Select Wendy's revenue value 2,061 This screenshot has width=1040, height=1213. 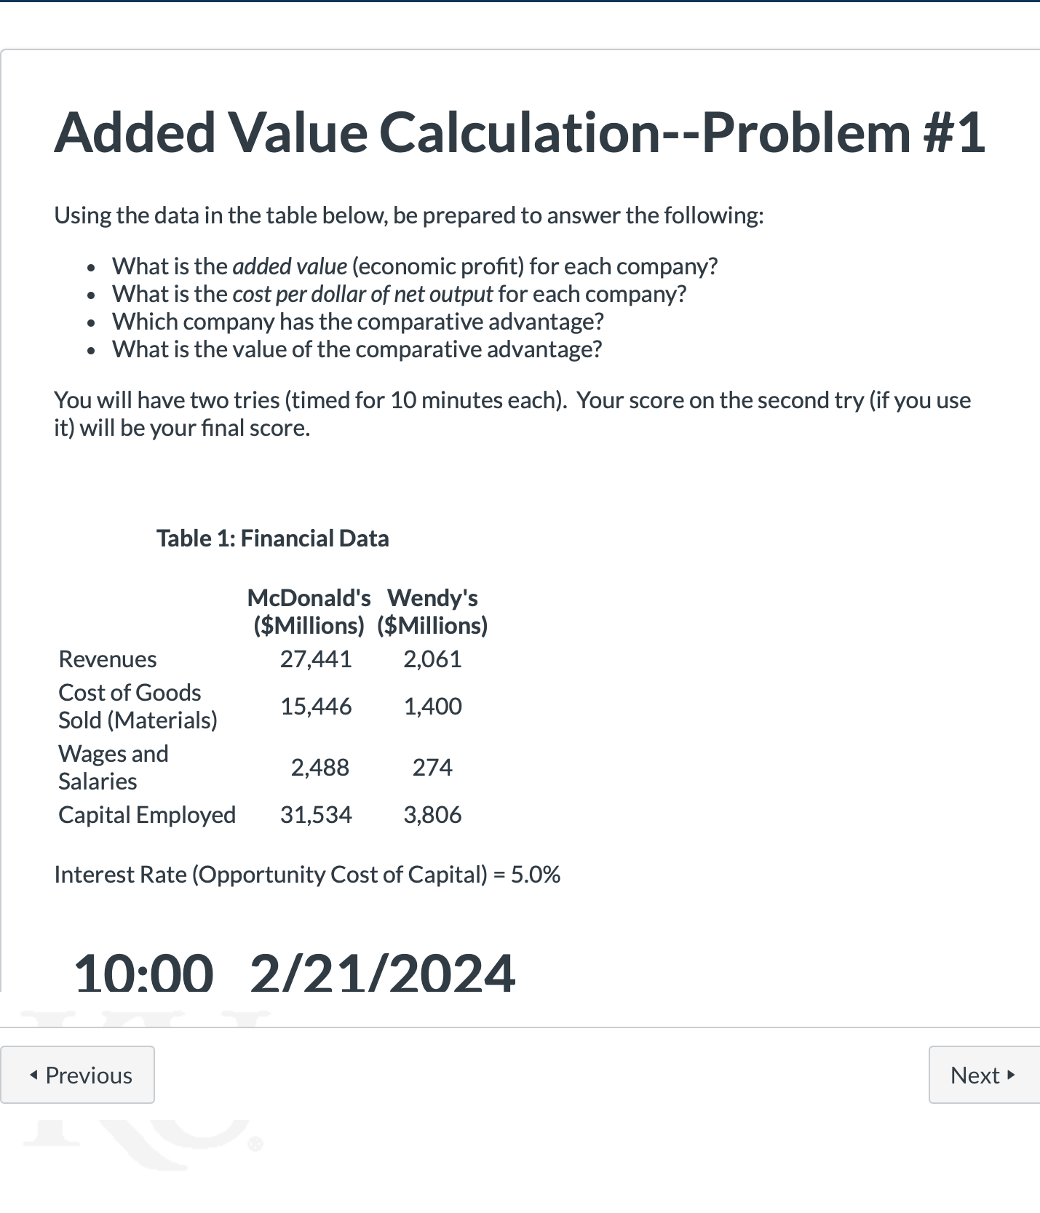tap(433, 659)
